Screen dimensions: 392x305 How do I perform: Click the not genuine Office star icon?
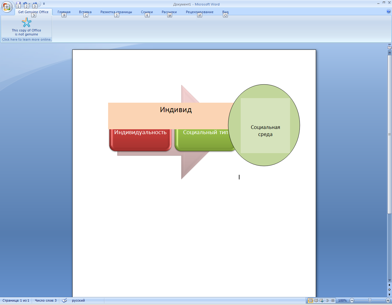[27, 22]
